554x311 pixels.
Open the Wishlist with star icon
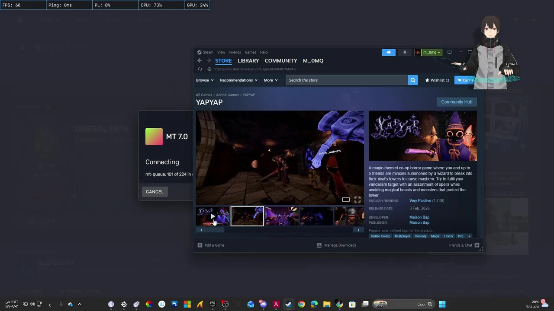(437, 80)
